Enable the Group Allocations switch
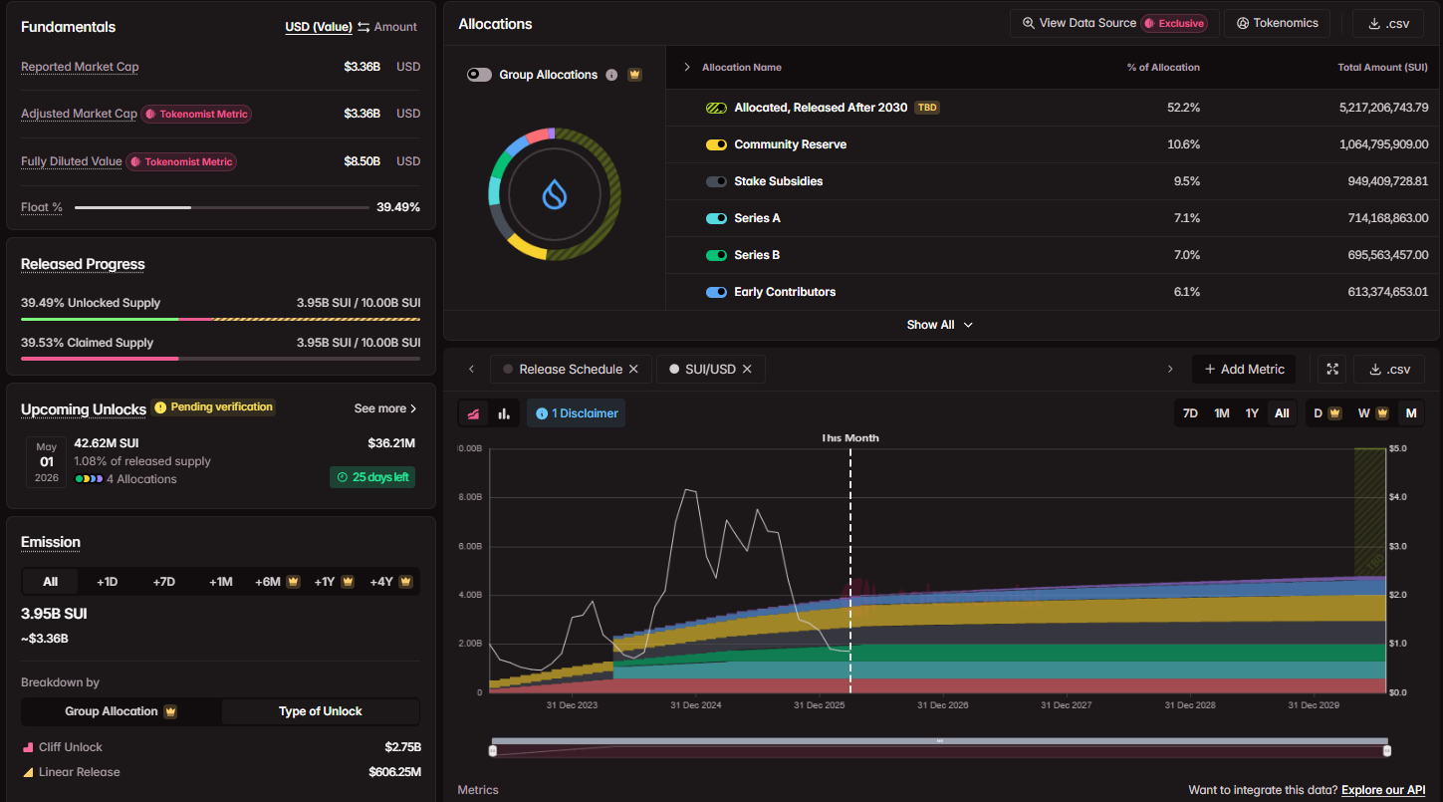The height and width of the screenshot is (802, 1443). (x=480, y=75)
